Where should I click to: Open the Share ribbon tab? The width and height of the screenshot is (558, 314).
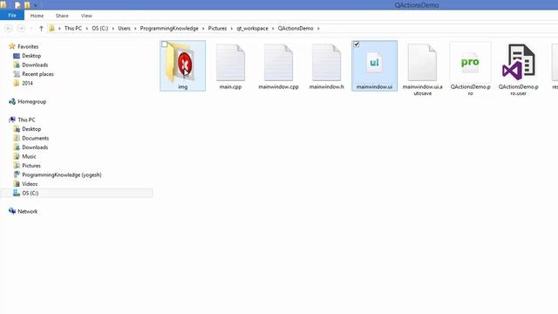tap(62, 16)
